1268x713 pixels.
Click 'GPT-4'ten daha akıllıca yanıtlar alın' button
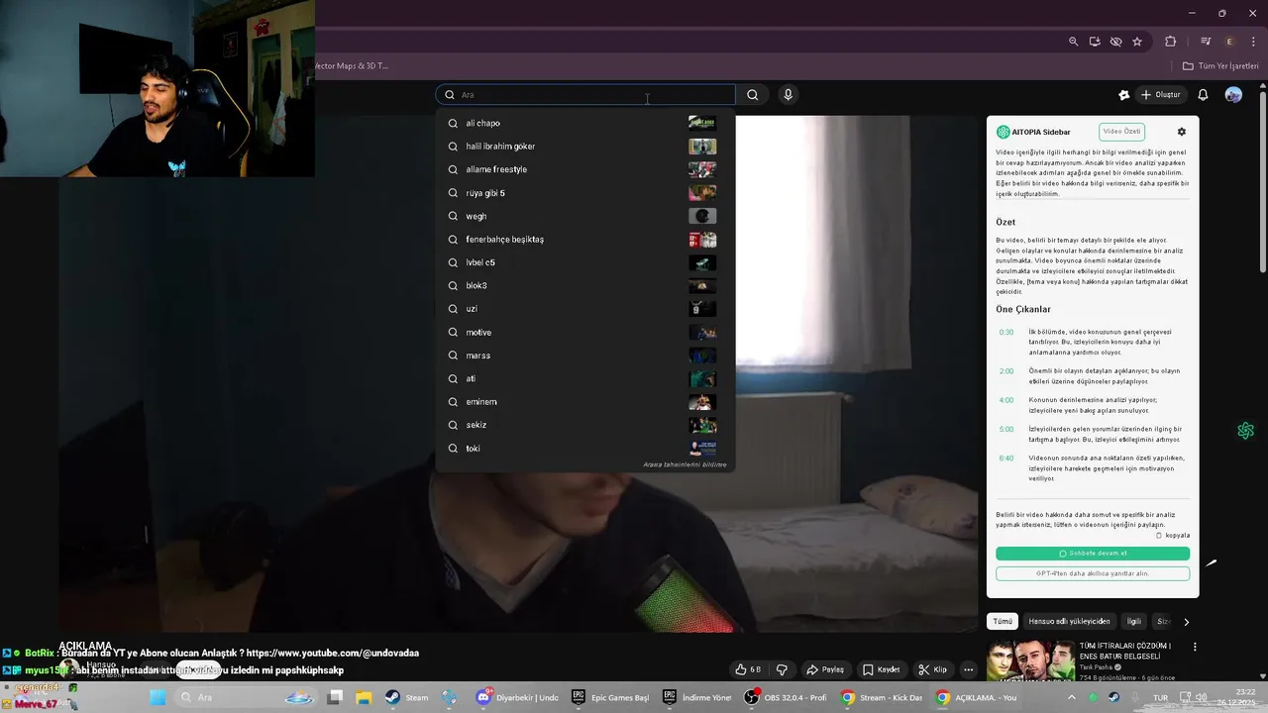[1093, 573]
